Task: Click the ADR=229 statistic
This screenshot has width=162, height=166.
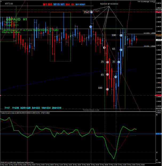Action: (x=25, y=108)
